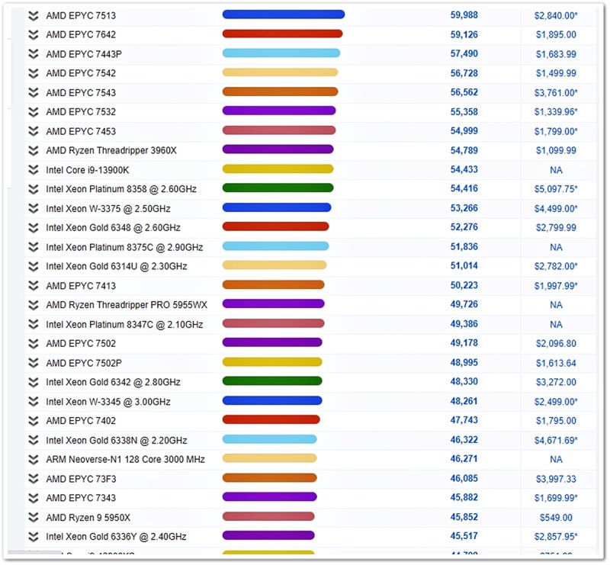
Task: Click the price $1,499.99
Action: (556, 73)
